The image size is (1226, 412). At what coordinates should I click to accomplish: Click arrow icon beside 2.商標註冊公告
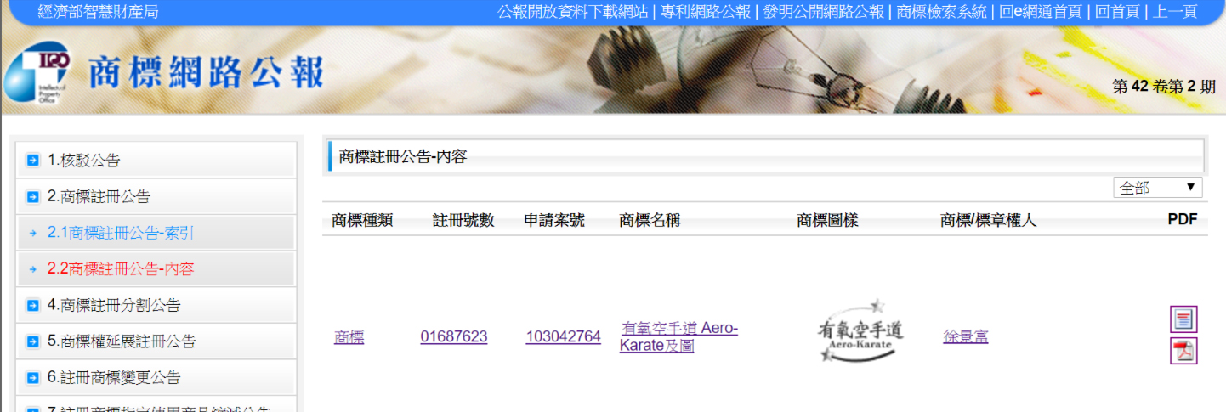[33, 196]
